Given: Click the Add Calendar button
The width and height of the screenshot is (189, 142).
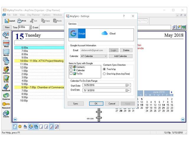Looking at the screenshot, I should (121, 56).
